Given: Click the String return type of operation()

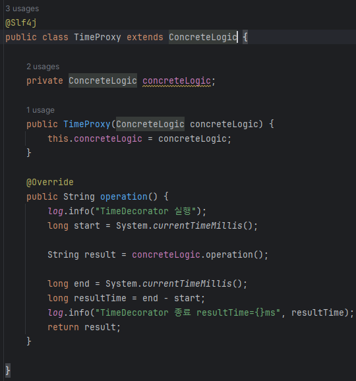Looking at the screenshot, I should click(x=79, y=196).
